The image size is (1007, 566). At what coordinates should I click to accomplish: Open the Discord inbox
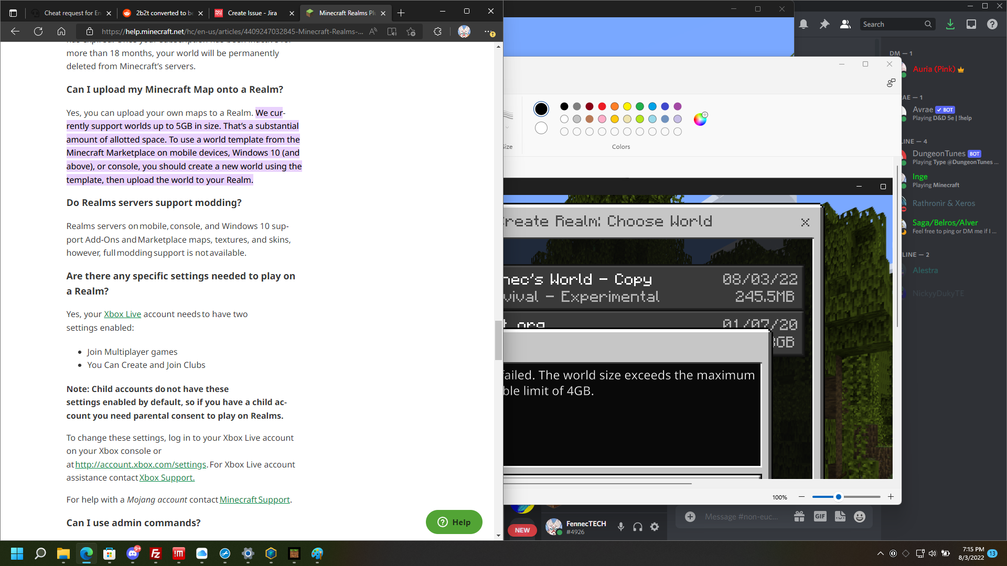pos(971,24)
